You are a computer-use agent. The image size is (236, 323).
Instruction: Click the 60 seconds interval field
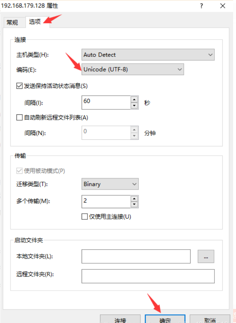106,102
